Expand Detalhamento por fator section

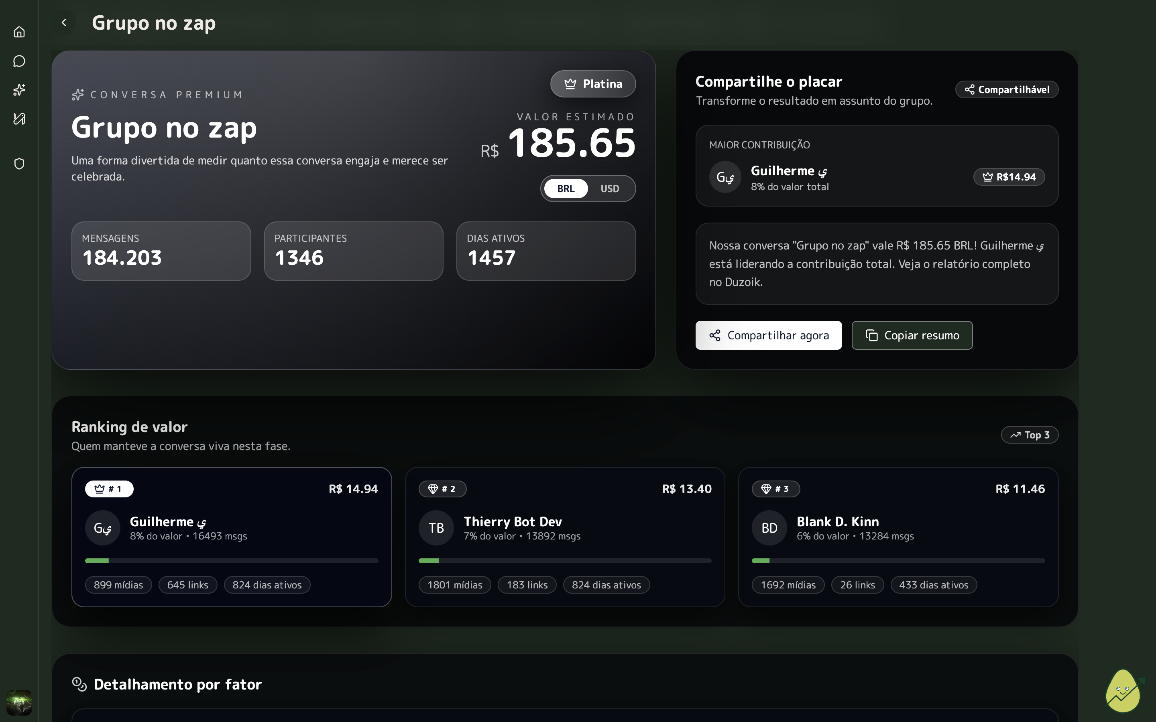pos(178,684)
